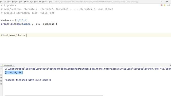Place cursor after 'first_name_list ='

(x=26, y=35)
